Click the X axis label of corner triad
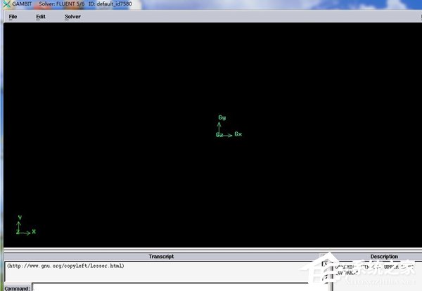 pyautogui.click(x=34, y=231)
